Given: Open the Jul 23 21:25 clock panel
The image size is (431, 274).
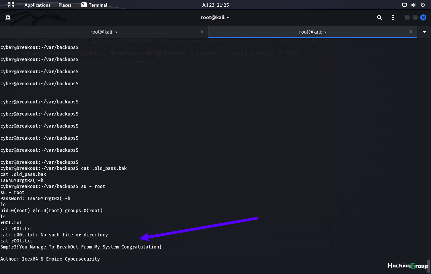Looking at the screenshot, I should click(x=215, y=5).
